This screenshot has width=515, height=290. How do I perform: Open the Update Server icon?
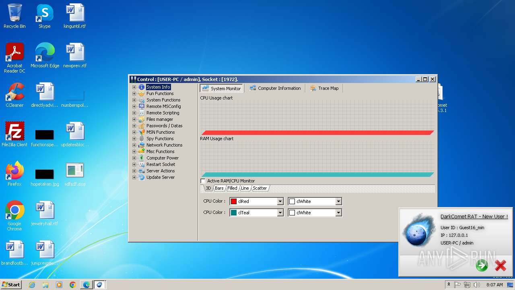[x=142, y=177]
